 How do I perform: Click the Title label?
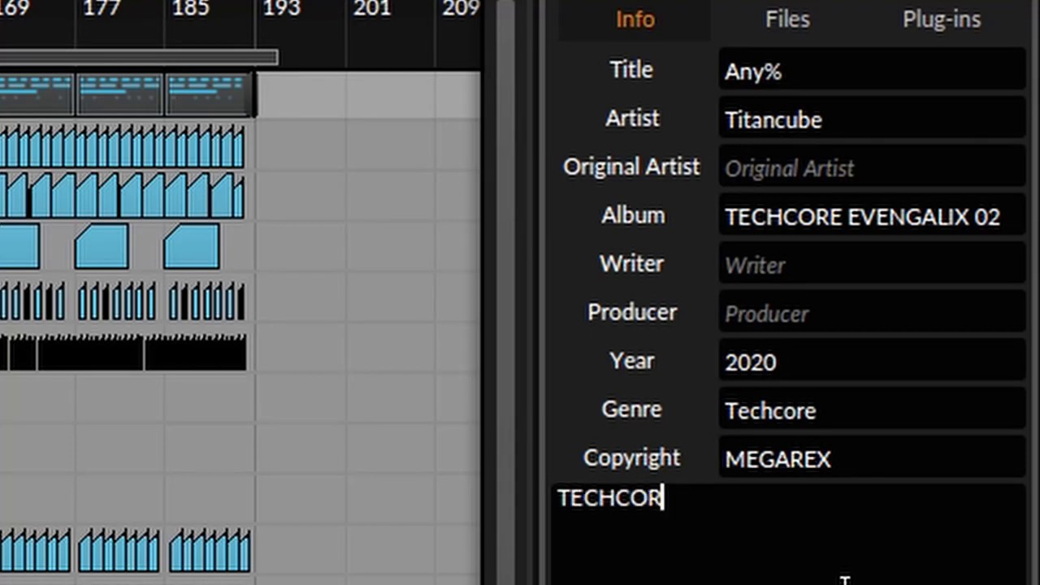pyautogui.click(x=631, y=70)
